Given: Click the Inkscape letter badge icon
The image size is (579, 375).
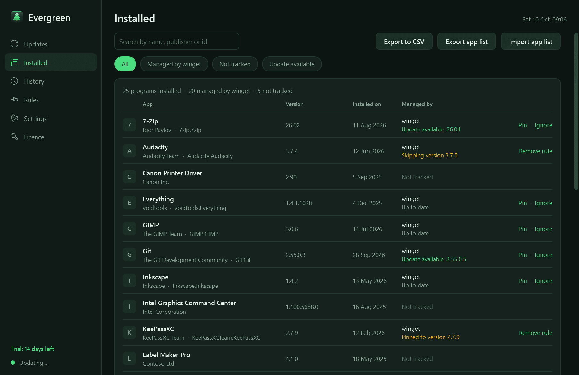Looking at the screenshot, I should click(x=129, y=281).
